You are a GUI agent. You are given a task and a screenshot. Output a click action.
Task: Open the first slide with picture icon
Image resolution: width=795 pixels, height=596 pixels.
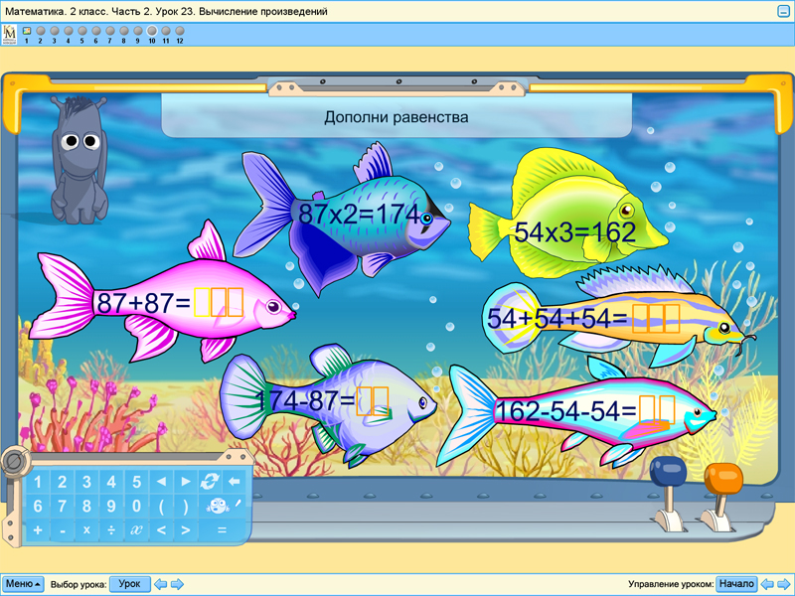pos(26,32)
